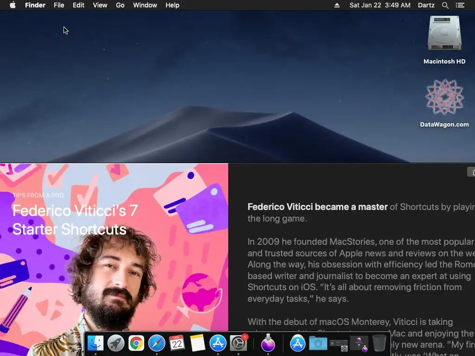Restore the minimized macOS installer window thumbnail
The width and height of the screenshot is (475, 356).
359,344
